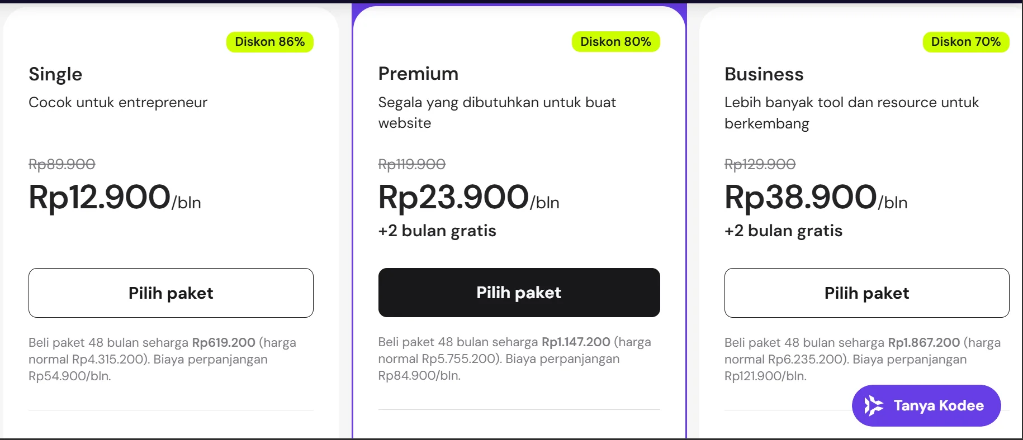Click the crossed-out Rp129.900 price

pyautogui.click(x=760, y=164)
